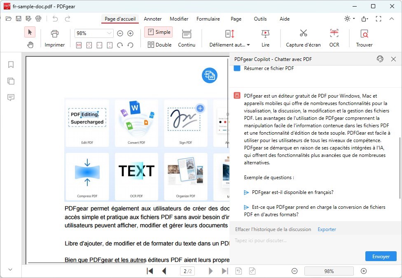This screenshot has width=402, height=278.
Task: Go to the previous page
Action: pyautogui.click(x=164, y=271)
